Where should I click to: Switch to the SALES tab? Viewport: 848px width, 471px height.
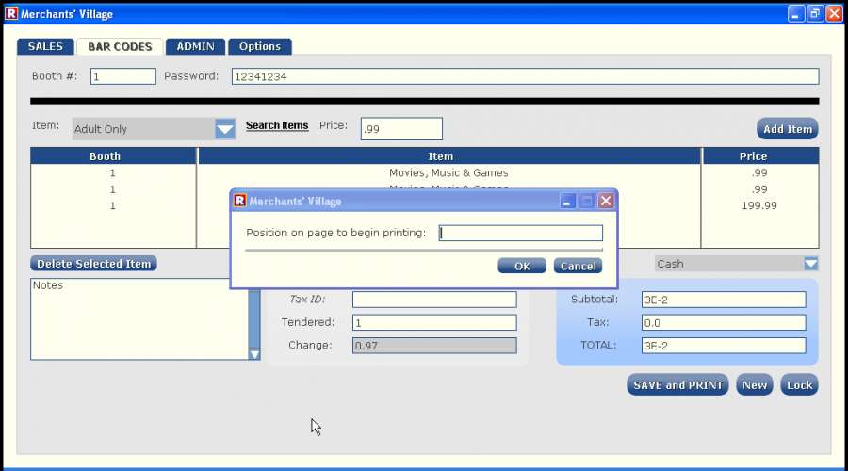[x=45, y=46]
